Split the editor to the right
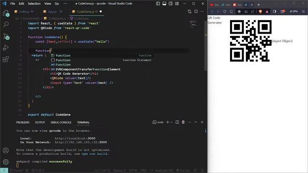308x173 pixels. point(196,12)
